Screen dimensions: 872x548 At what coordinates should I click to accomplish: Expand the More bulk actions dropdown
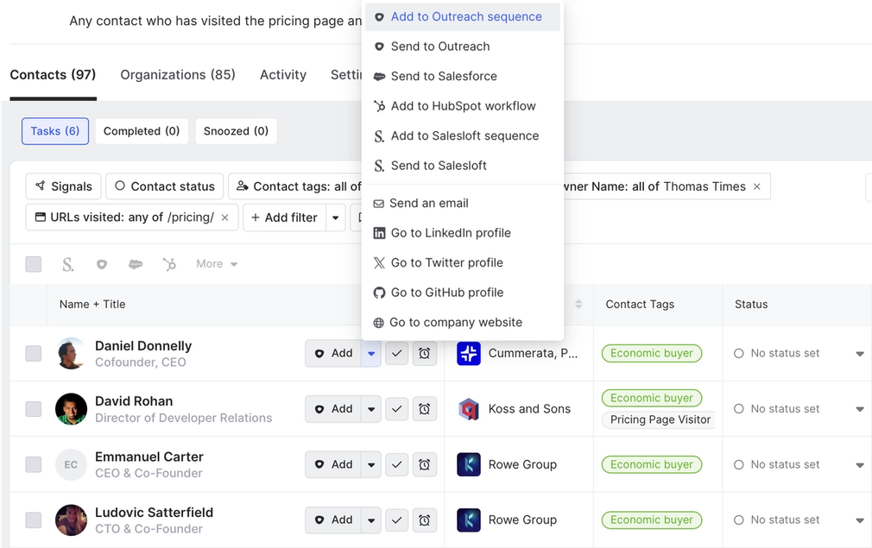(217, 264)
